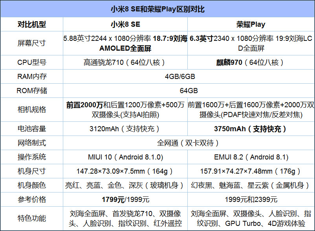Click the 1999元和2399元 price cell

pos(251,200)
